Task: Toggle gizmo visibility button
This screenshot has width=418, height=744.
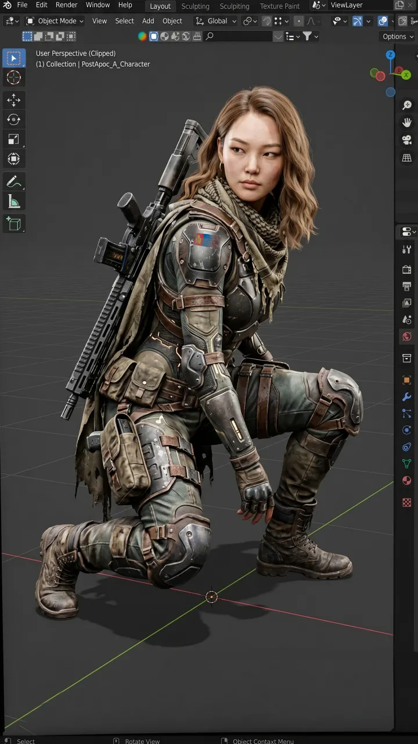Action: click(x=358, y=21)
